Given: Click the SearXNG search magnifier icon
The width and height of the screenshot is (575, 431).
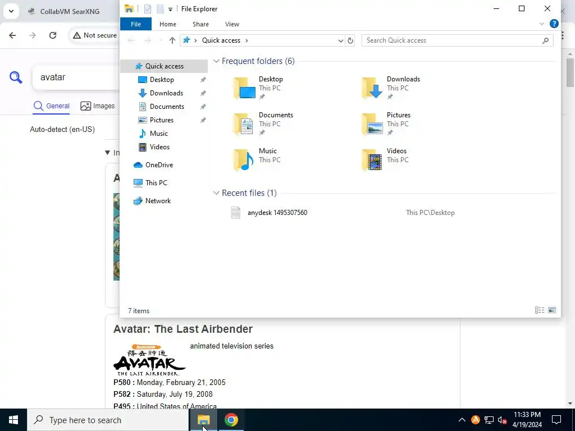Looking at the screenshot, I should click(16, 77).
